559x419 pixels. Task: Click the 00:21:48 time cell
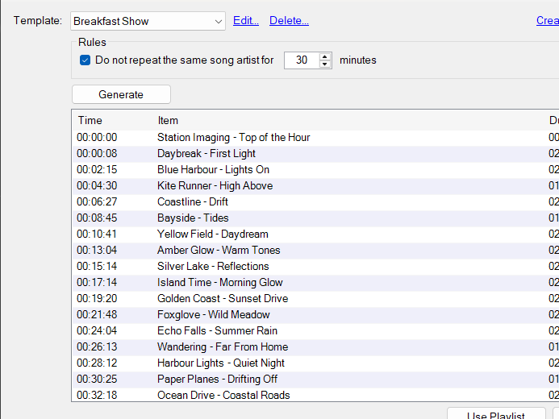tap(97, 315)
